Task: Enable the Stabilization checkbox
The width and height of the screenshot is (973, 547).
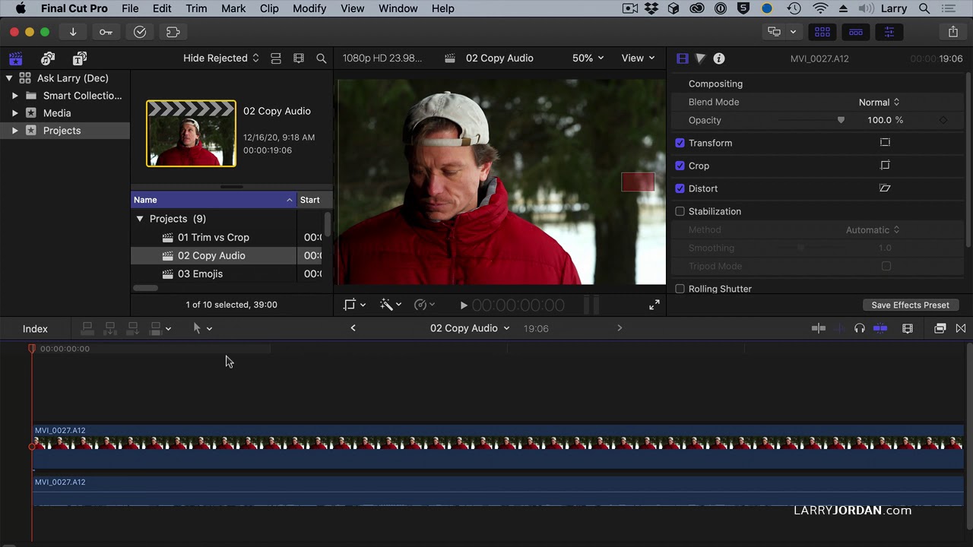Action: pos(680,211)
